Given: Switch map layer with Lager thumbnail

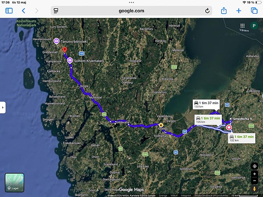Looking at the screenshot, I should click(15, 182).
